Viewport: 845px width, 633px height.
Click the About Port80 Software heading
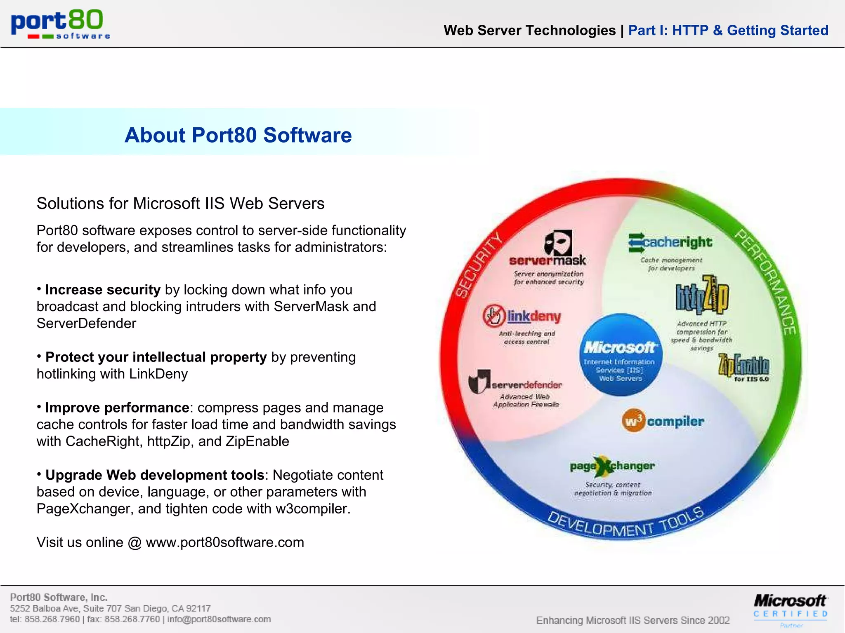click(238, 135)
